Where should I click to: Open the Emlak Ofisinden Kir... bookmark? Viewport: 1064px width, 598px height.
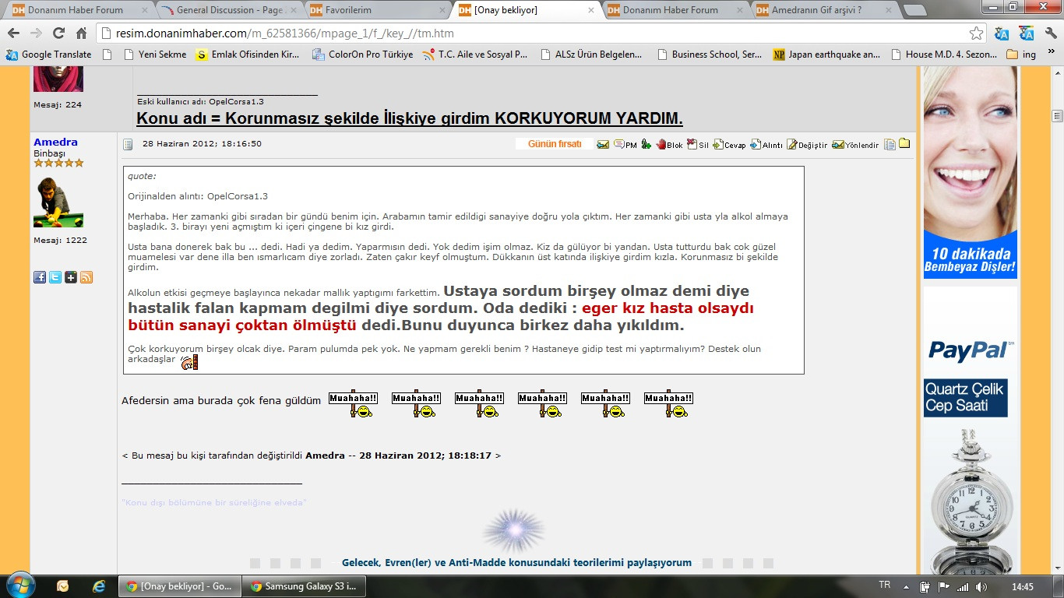[248, 55]
